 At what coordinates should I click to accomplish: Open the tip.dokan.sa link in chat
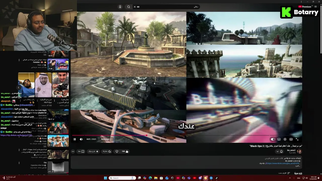click(x=16, y=135)
